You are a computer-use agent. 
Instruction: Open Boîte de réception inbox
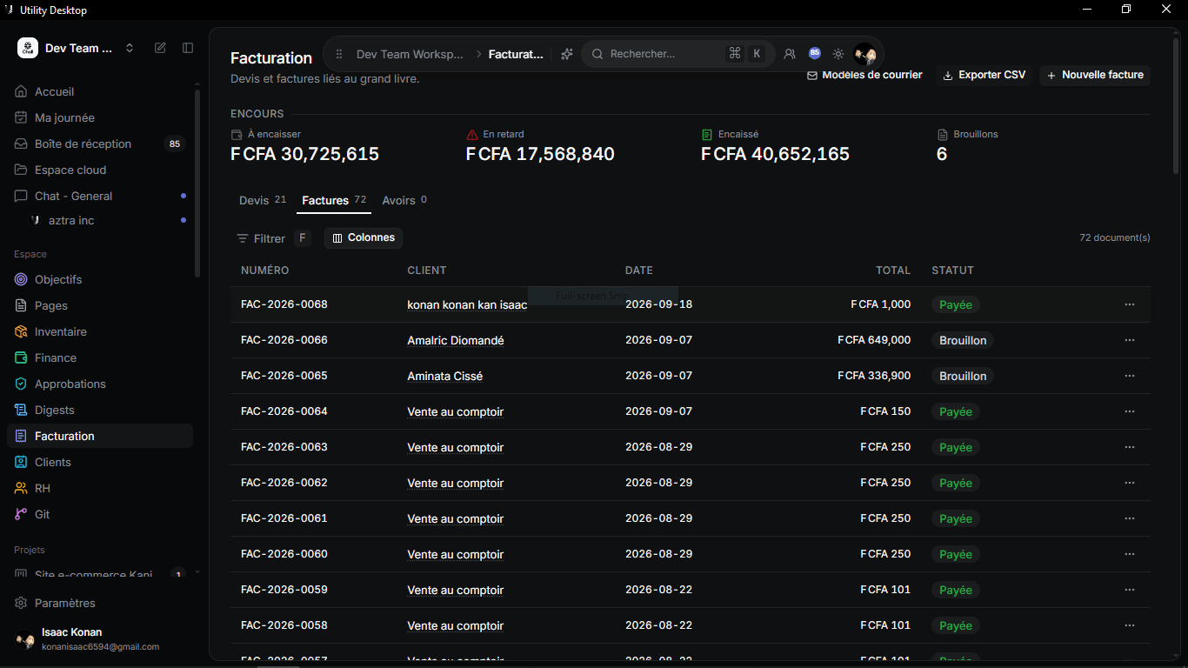100,144
